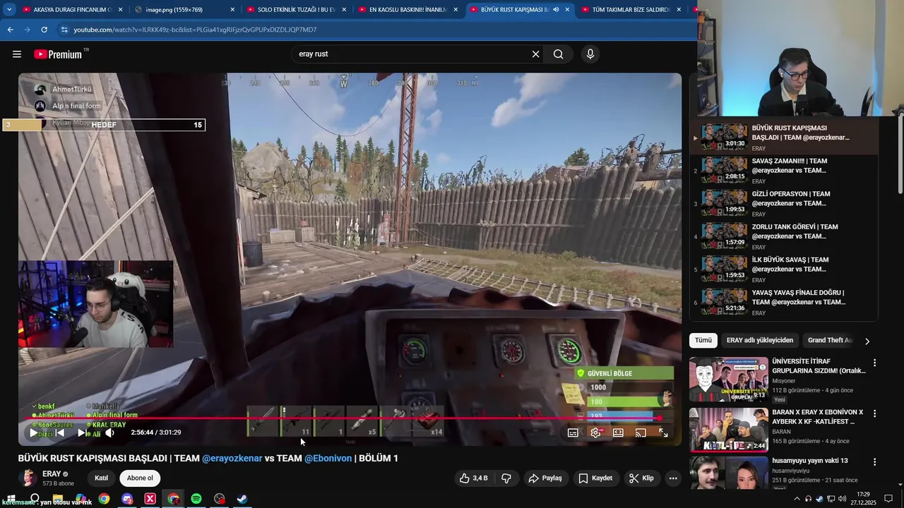Play the video with play button
904x508 pixels.
click(33, 433)
